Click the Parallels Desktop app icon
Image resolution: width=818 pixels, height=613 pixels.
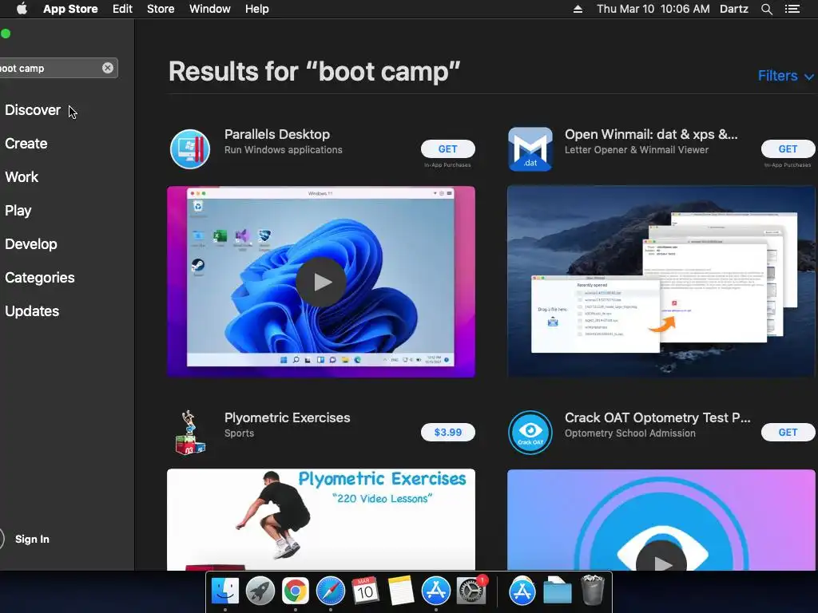(x=190, y=149)
